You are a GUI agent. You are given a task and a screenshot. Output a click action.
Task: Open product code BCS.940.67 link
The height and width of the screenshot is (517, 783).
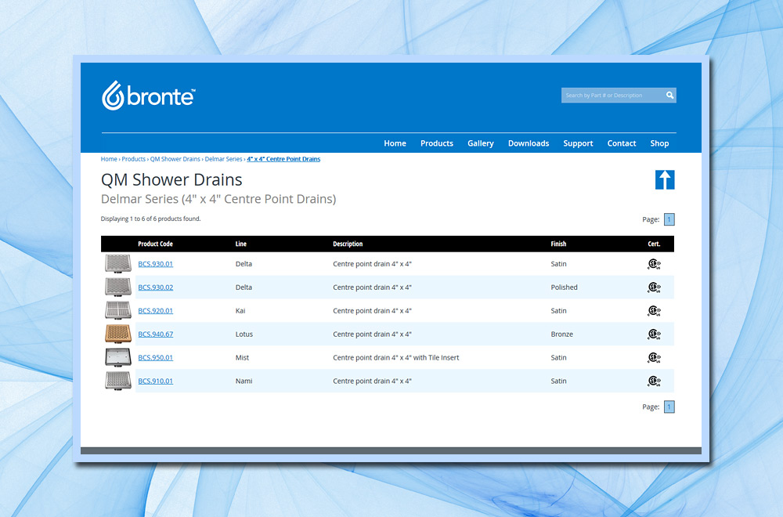coord(155,334)
